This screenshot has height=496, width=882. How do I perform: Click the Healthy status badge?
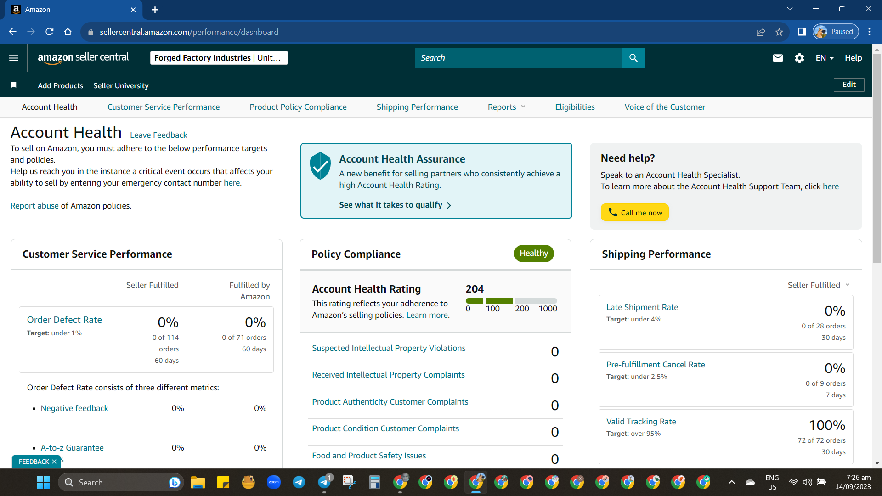click(x=534, y=254)
